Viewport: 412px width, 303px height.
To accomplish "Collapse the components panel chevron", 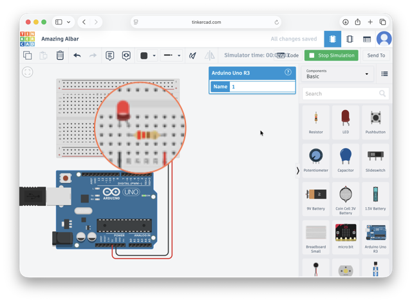I will (x=297, y=170).
